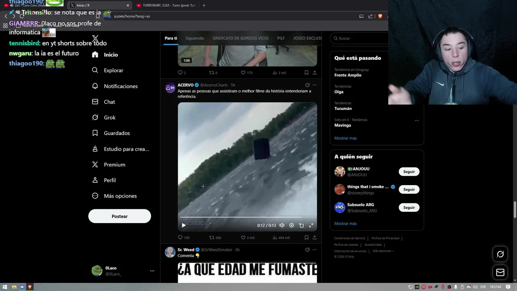Click the Postear button
Viewport: 517px width, 291px height.
click(120, 216)
